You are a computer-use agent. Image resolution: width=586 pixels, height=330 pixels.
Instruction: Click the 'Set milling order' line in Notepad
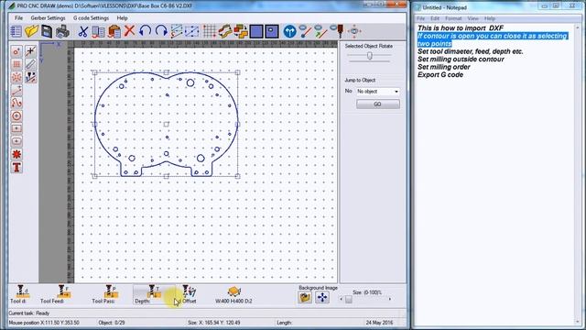[443, 67]
